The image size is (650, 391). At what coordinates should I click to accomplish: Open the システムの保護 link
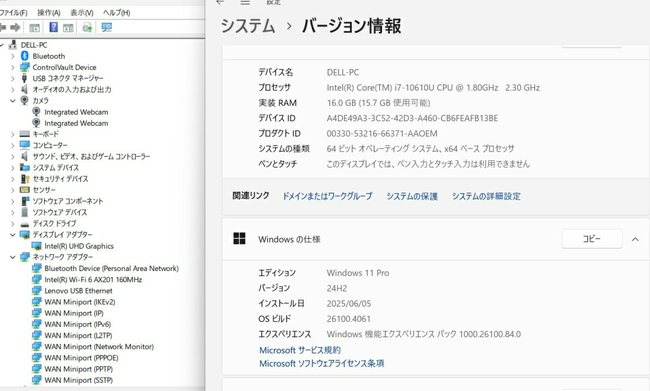412,196
